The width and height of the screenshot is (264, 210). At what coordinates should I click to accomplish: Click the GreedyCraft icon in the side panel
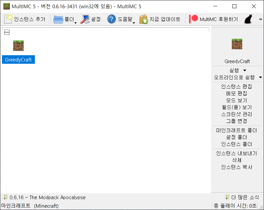point(237,44)
